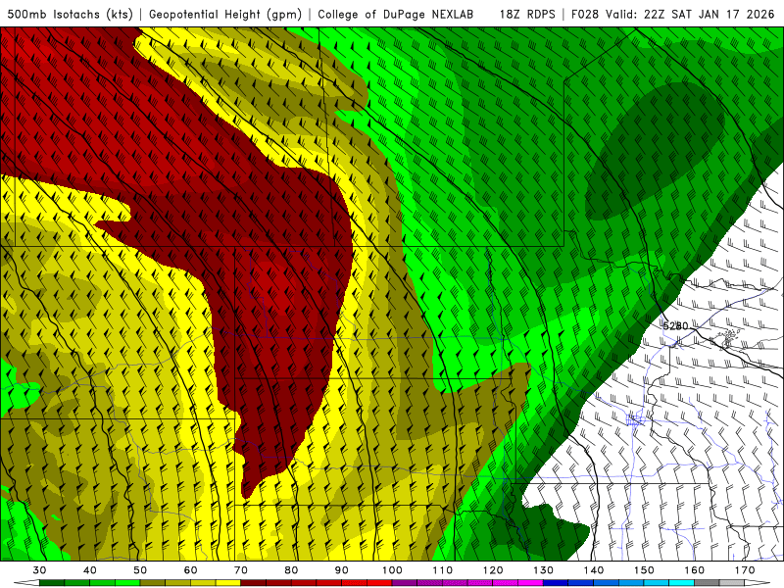Click the '18Z RDPS' model run label
This screenshot has width=784, height=588.
point(527,14)
